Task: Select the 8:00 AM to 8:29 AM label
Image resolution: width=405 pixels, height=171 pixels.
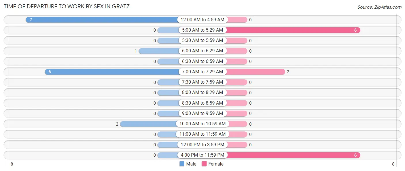Action: [x=202, y=93]
